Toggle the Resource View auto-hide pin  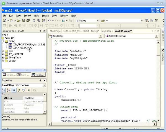pyautogui.click(x=40, y=31)
